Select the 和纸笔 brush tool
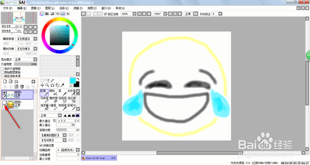This screenshot has height=165, width=310. point(63,107)
